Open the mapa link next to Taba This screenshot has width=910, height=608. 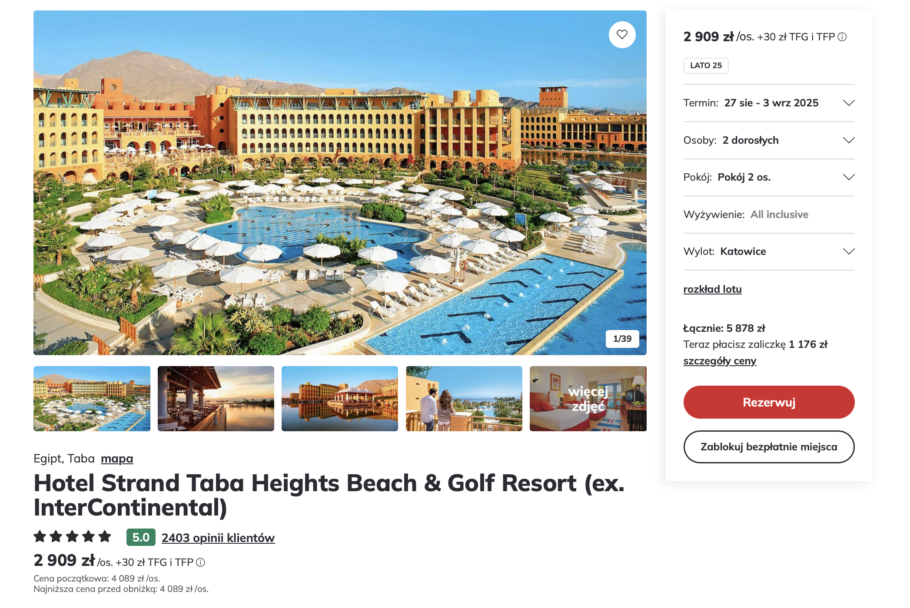click(117, 459)
